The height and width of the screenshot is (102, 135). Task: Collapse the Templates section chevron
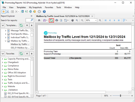pos(3,25)
